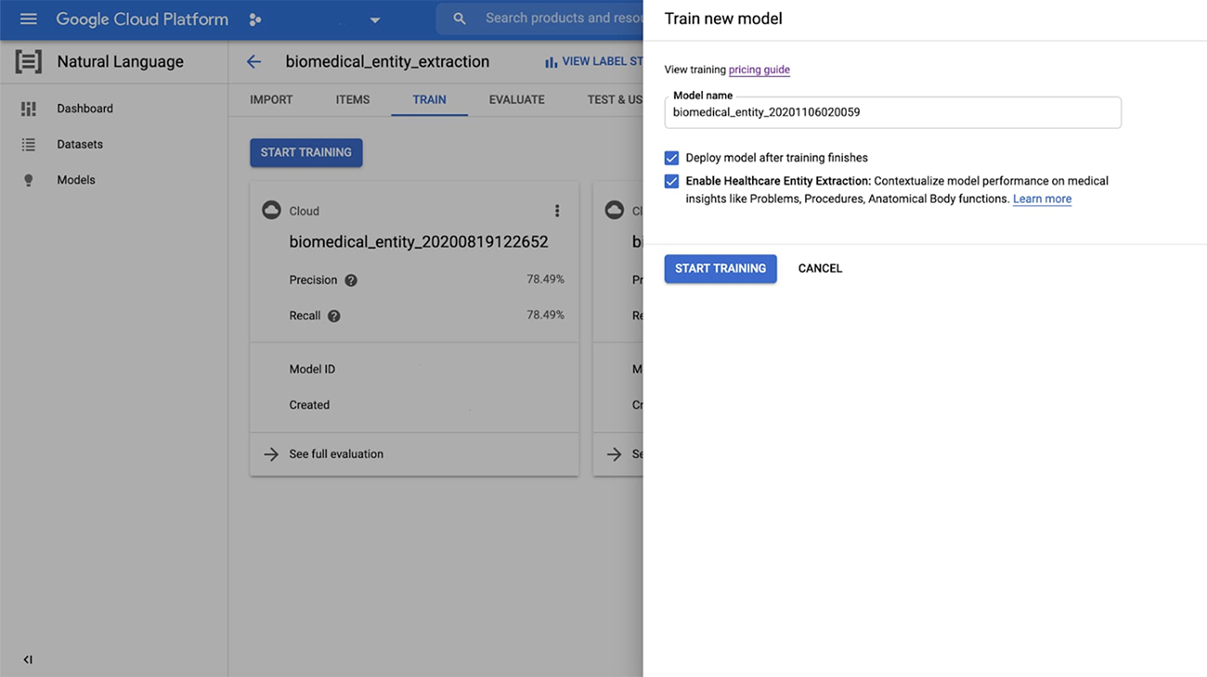Open the hamburger navigation menu

pyautogui.click(x=28, y=19)
